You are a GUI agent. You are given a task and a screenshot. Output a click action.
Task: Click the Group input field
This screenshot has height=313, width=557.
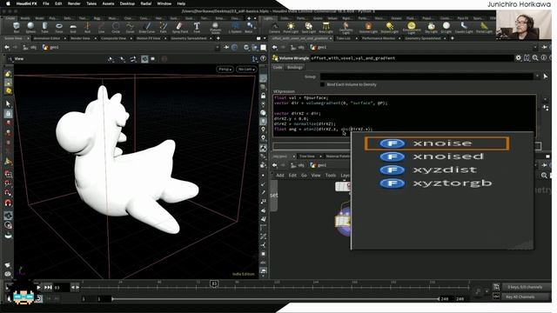[426, 77]
